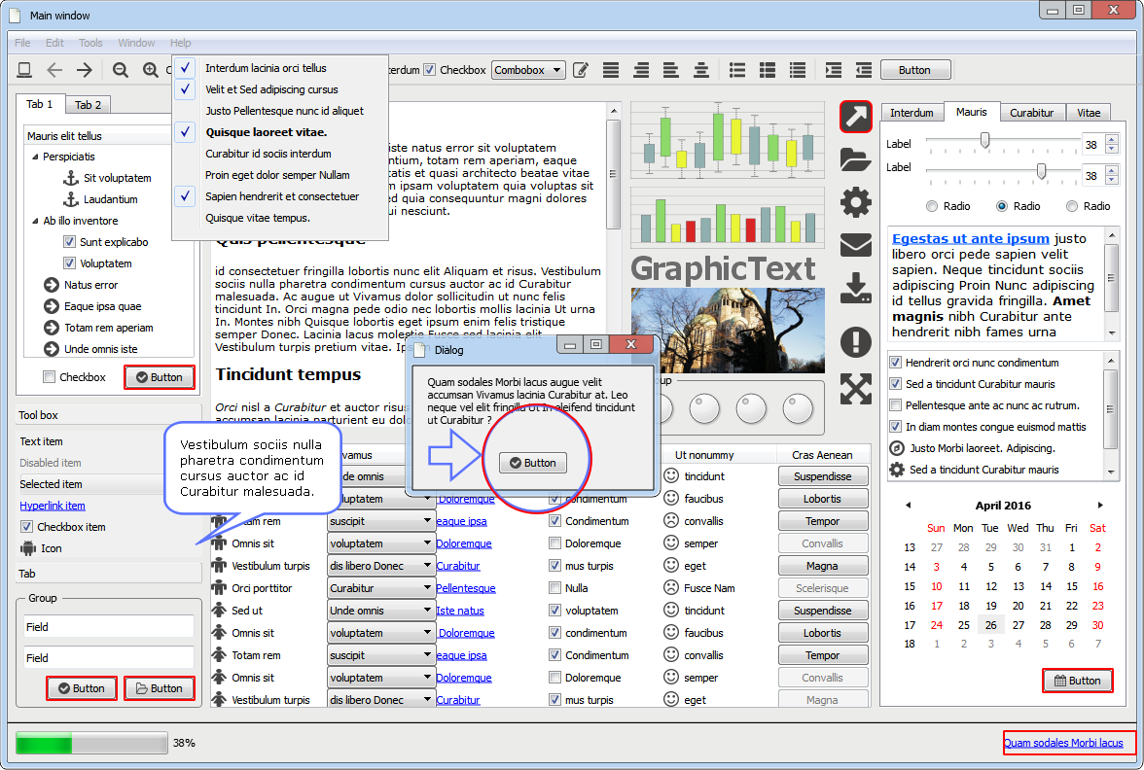Open the Quam sodales Morbi lacus status link

pos(1063,743)
